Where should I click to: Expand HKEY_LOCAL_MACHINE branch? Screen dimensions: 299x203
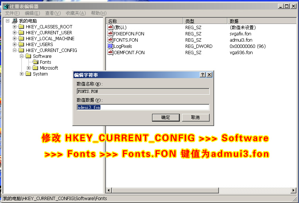point(14,38)
